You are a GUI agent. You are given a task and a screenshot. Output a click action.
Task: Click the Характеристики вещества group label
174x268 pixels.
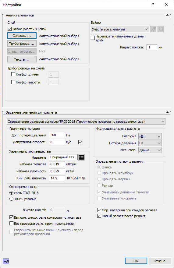(30, 151)
